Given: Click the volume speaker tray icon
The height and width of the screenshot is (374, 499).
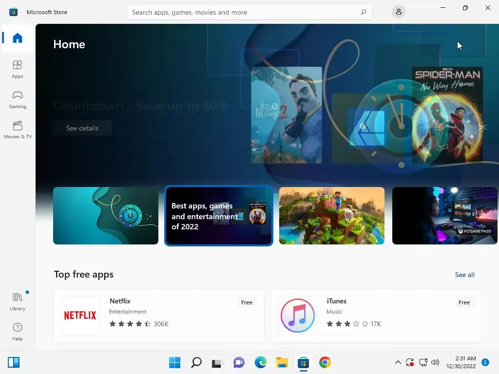Looking at the screenshot, I should coord(435,362).
